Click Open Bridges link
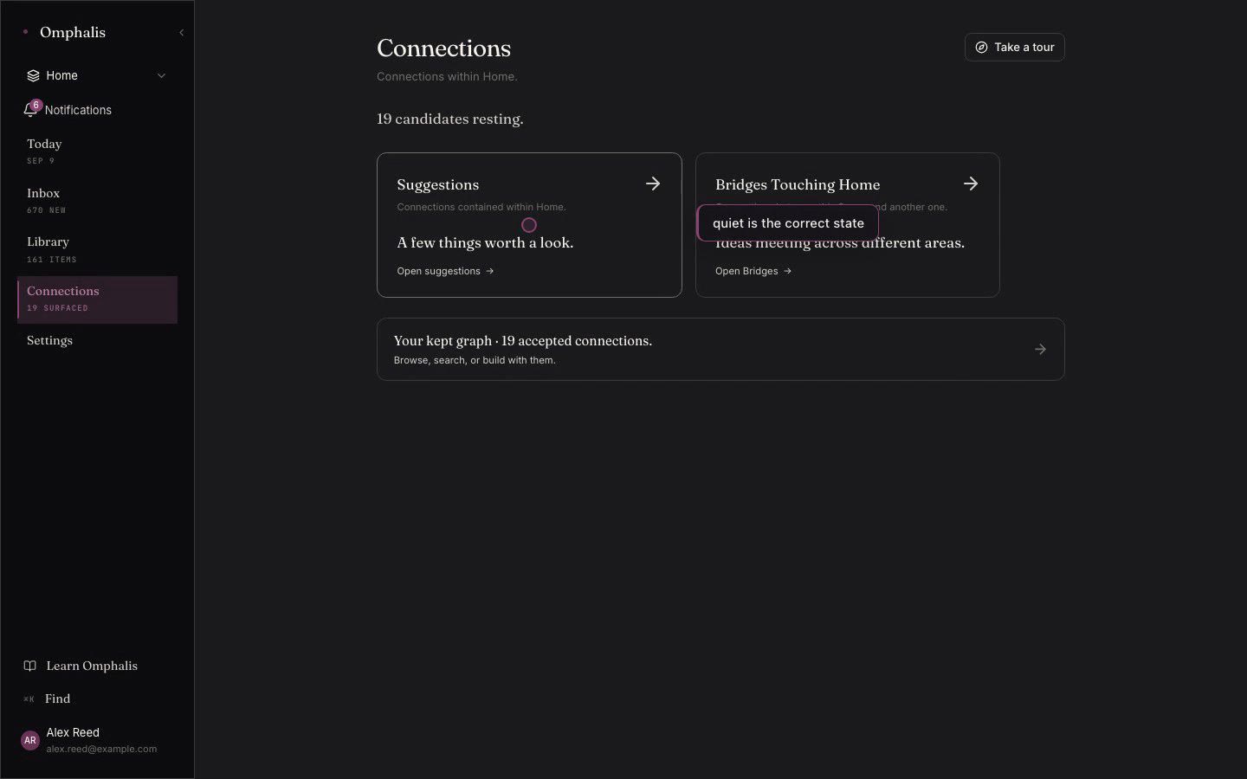The width and height of the screenshot is (1247, 779). 753,271
